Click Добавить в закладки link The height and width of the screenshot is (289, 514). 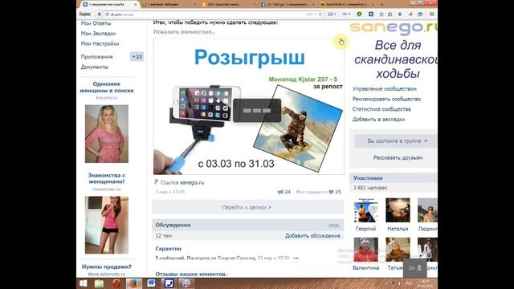pos(378,120)
